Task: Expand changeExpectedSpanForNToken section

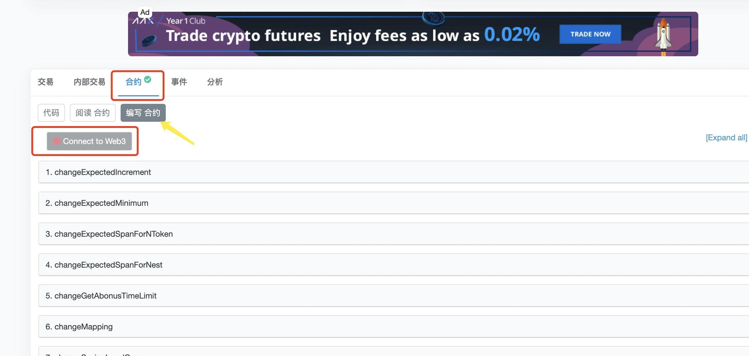Action: [393, 234]
